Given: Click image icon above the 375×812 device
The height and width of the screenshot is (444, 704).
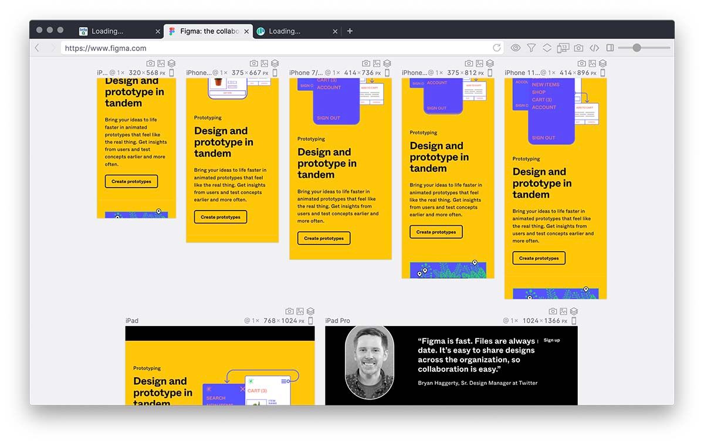Looking at the screenshot, I should 479,63.
